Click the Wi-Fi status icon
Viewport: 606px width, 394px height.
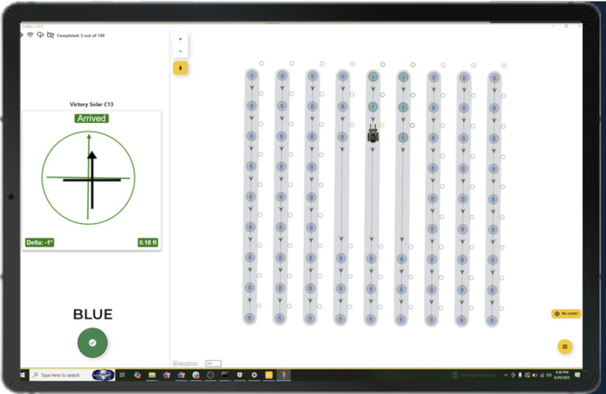coord(30,35)
